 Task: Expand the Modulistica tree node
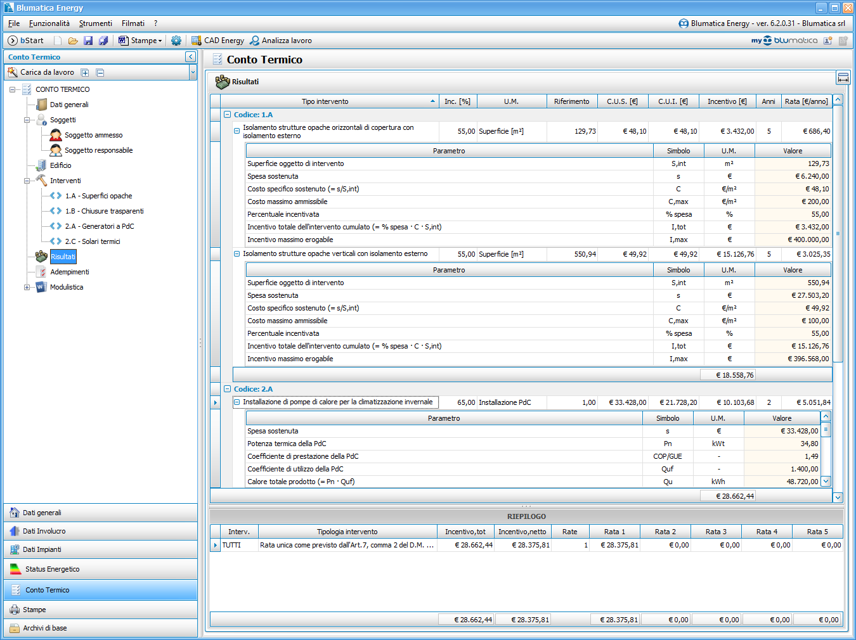click(x=27, y=287)
